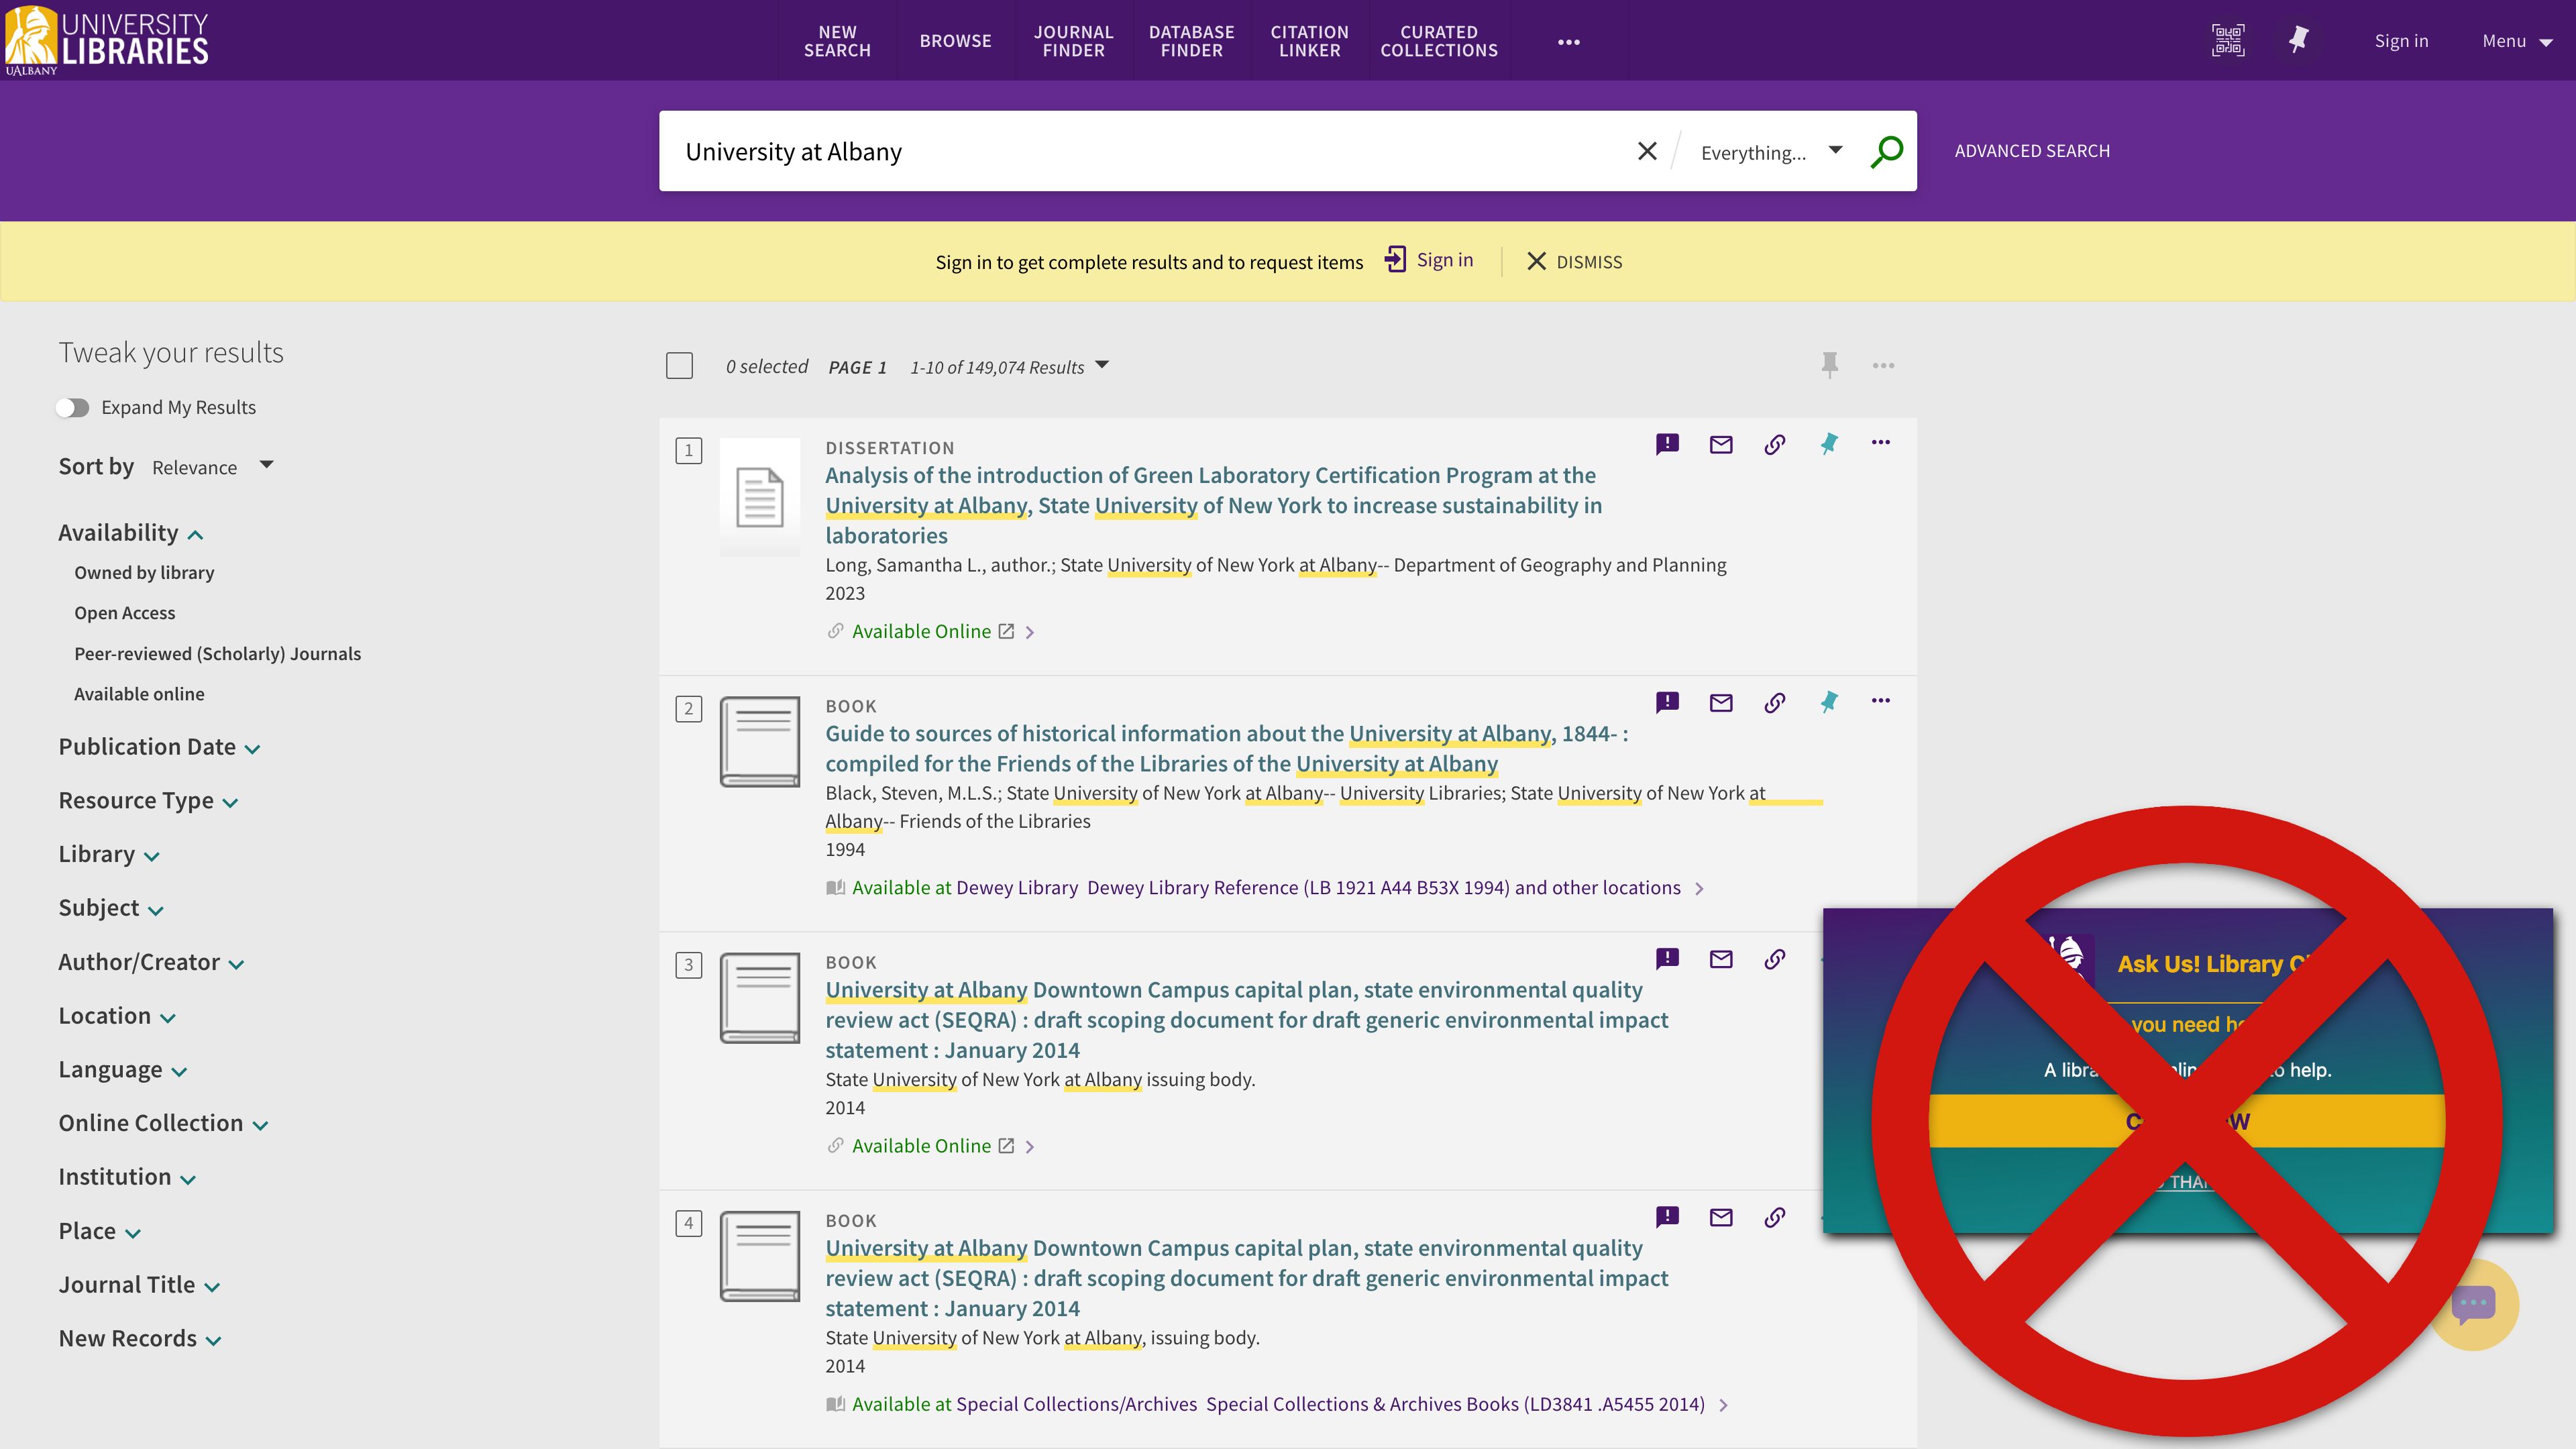Report a problem for result 4 book

[x=1667, y=1217]
